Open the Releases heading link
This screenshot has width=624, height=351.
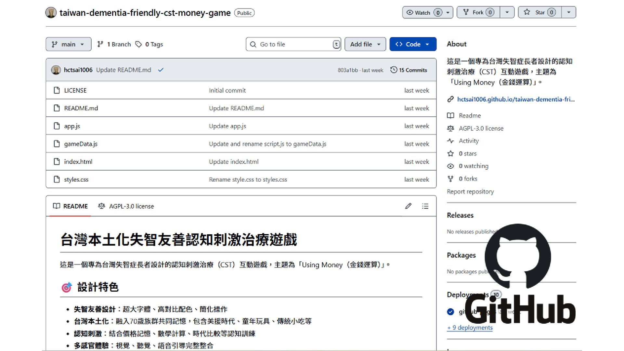460,215
